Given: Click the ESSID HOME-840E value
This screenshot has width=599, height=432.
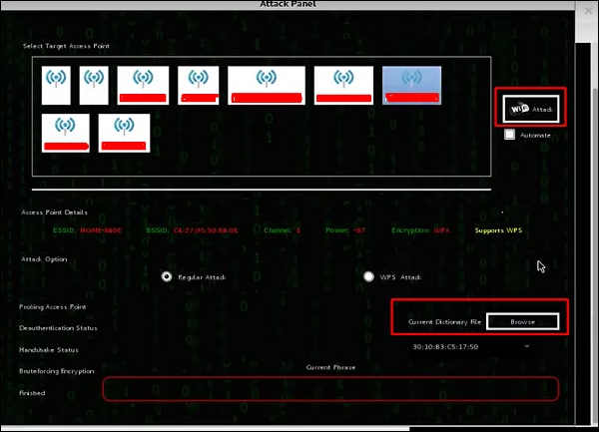Looking at the screenshot, I should [x=101, y=230].
